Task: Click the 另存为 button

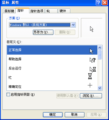Action: click(x=43, y=32)
